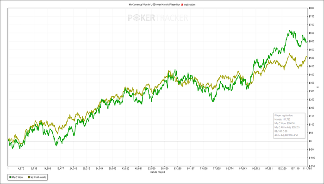Click the 34,084 x-axis tick label

[x=100, y=169]
